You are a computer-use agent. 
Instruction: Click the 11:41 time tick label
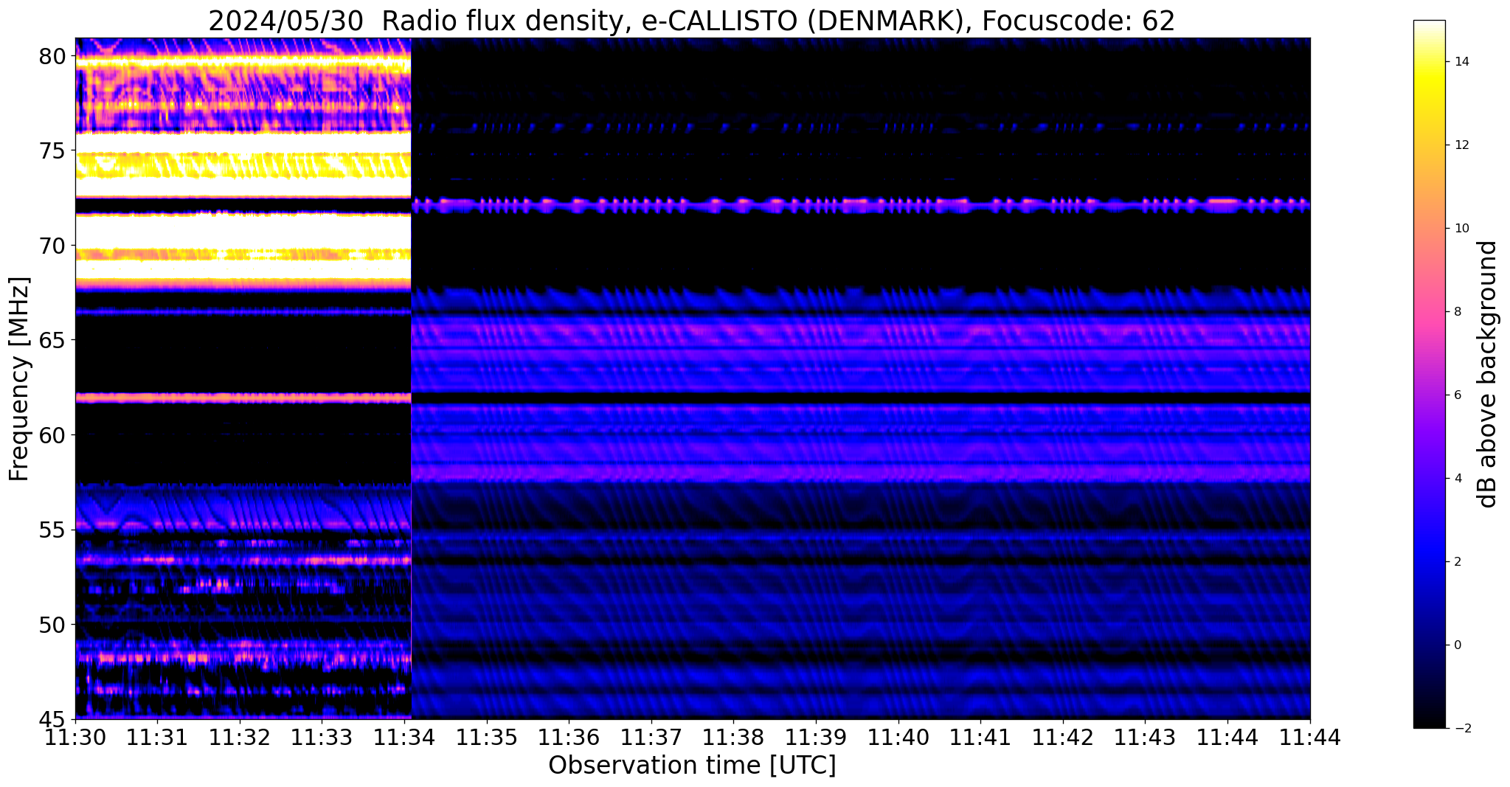981,738
